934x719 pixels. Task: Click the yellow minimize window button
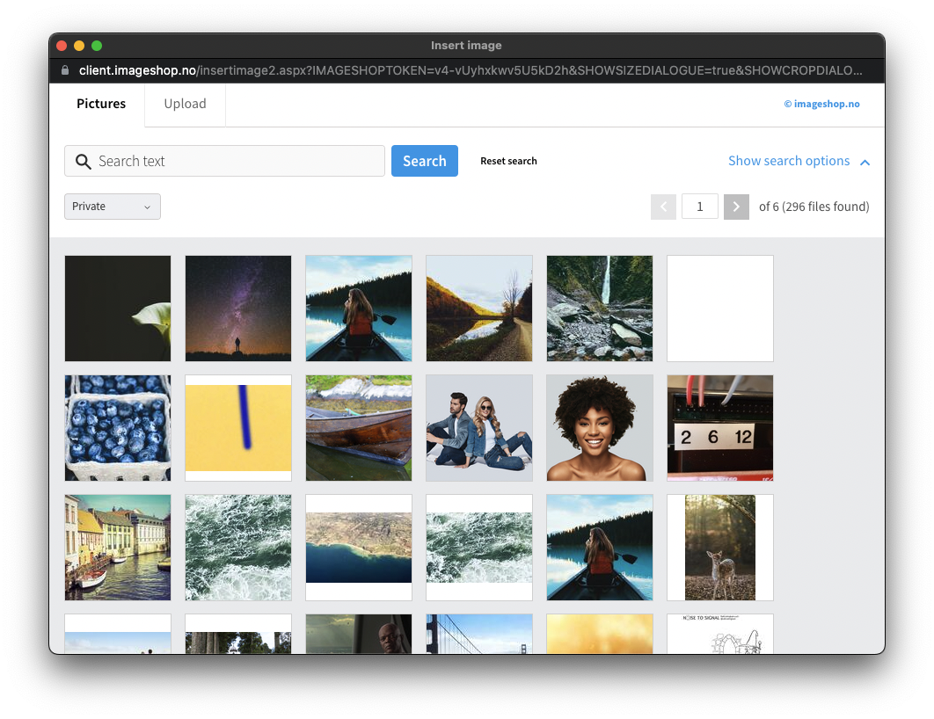tap(78, 46)
